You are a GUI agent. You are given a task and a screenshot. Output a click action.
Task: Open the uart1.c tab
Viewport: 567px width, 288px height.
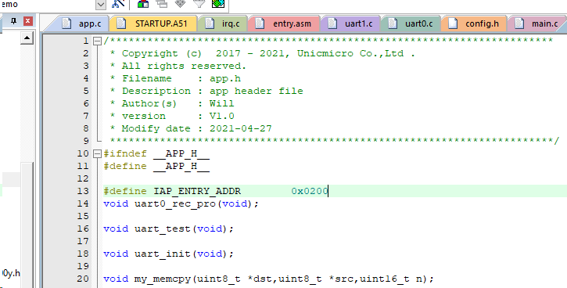pyautogui.click(x=352, y=24)
